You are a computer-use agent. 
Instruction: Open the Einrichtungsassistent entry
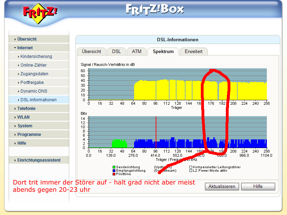pos(39,160)
